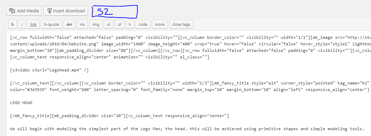Click the ins quicktag button
Image resolution: width=371 pixels, height=136 pixels.
82,24
